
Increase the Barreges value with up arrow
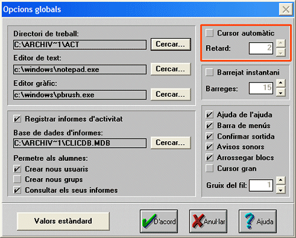[281, 83]
